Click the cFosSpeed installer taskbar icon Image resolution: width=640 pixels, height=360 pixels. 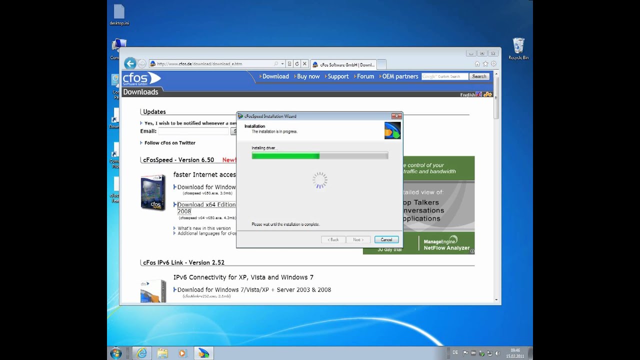click(x=203, y=353)
